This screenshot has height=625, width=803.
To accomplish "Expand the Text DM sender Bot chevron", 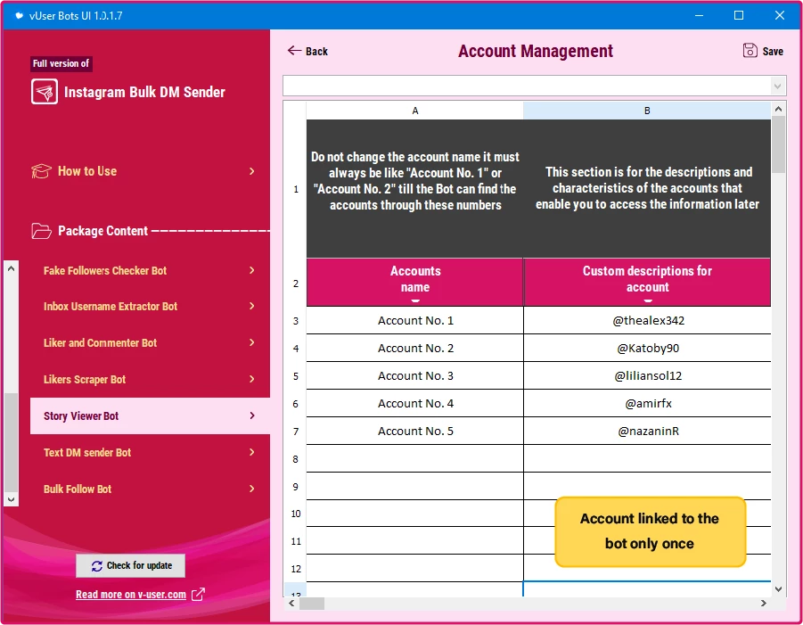I will pos(252,452).
